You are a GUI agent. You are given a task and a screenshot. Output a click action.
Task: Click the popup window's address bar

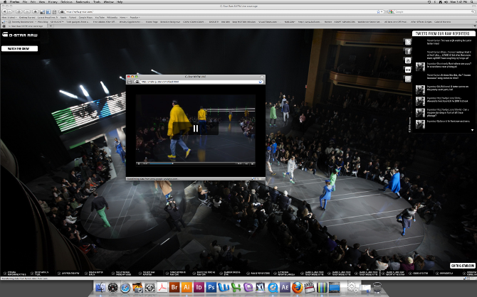pos(199,82)
